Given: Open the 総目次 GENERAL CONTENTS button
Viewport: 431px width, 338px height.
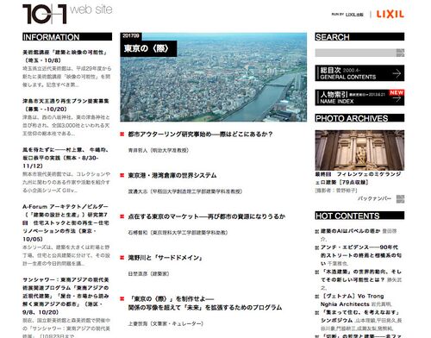Looking at the screenshot, I should tap(359, 73).
